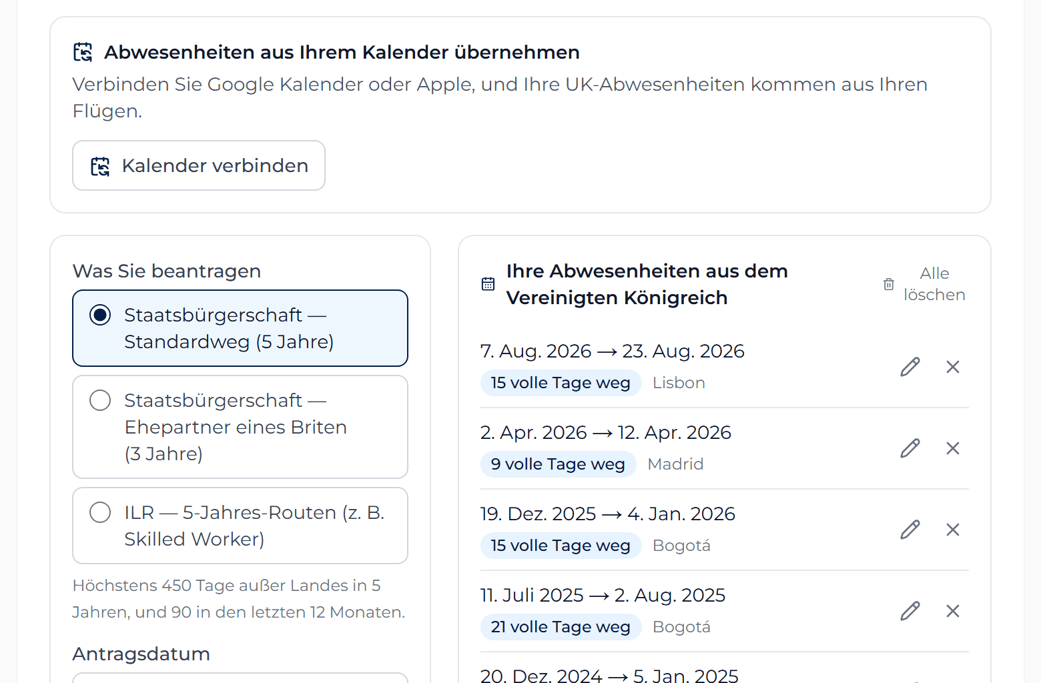
Task: Click the '9 volle Tage weg' badge
Action: (558, 464)
